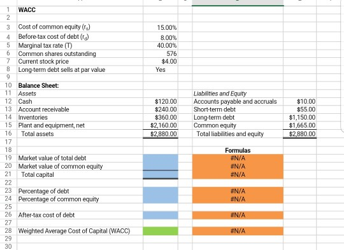
Task: Click the Cost of common equity label
Action: (x=54, y=27)
